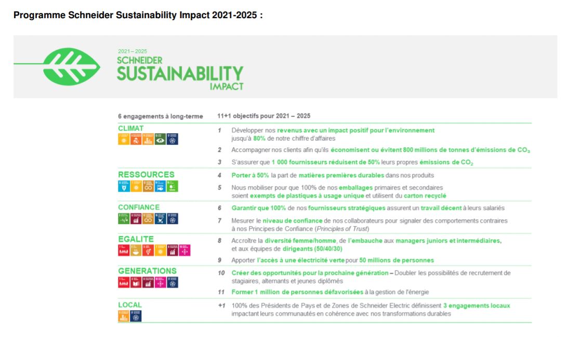Select the yellow sun icon under CLIMAT
568x337 pixels.
pyautogui.click(x=124, y=139)
